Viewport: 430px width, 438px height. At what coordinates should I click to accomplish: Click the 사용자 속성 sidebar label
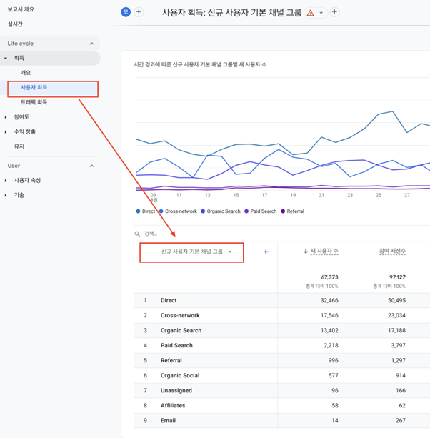27,181
